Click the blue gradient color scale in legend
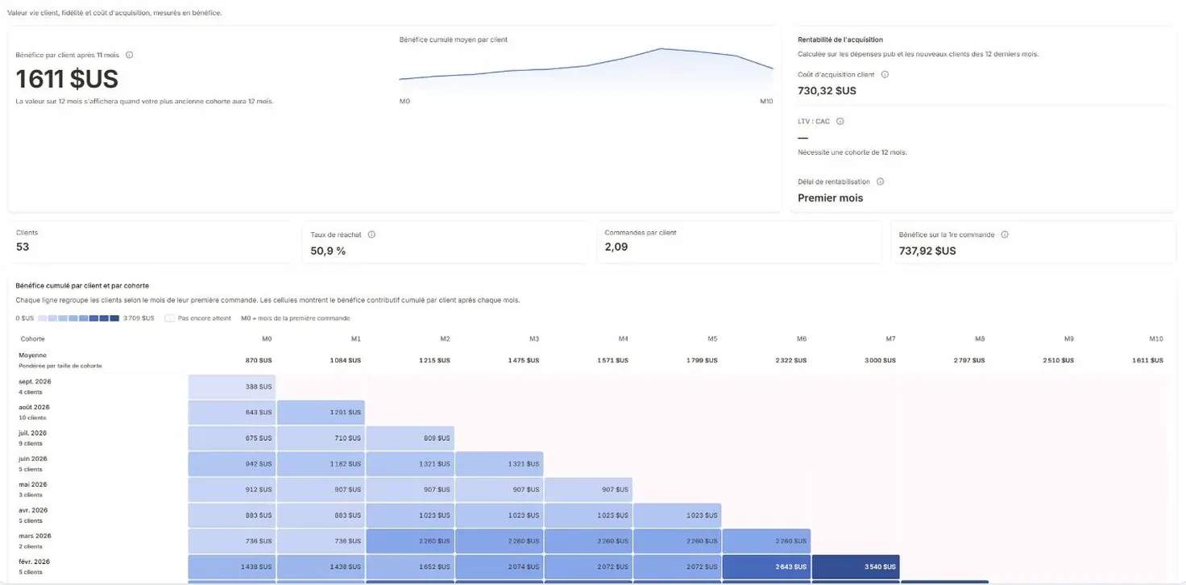Viewport: 1186px width, 585px height. 78,318
